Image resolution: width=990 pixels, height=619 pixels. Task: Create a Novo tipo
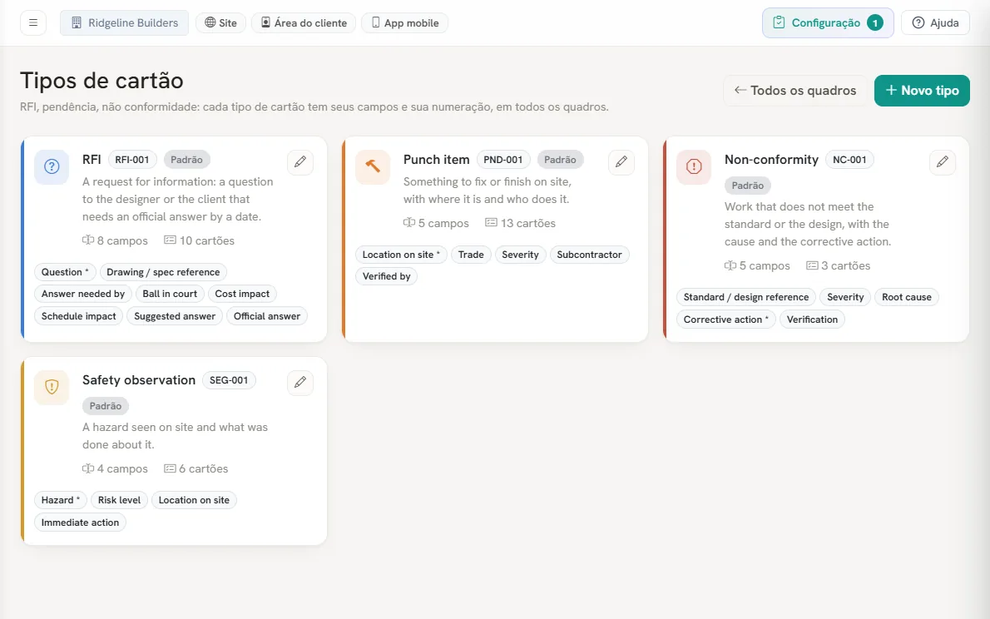(922, 91)
